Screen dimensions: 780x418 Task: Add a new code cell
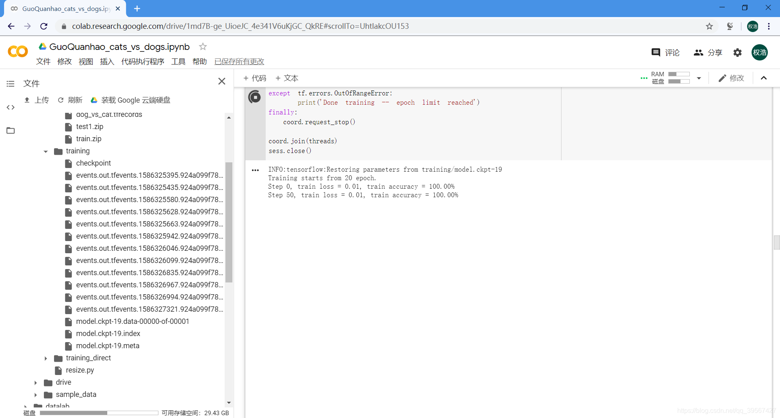pos(254,78)
